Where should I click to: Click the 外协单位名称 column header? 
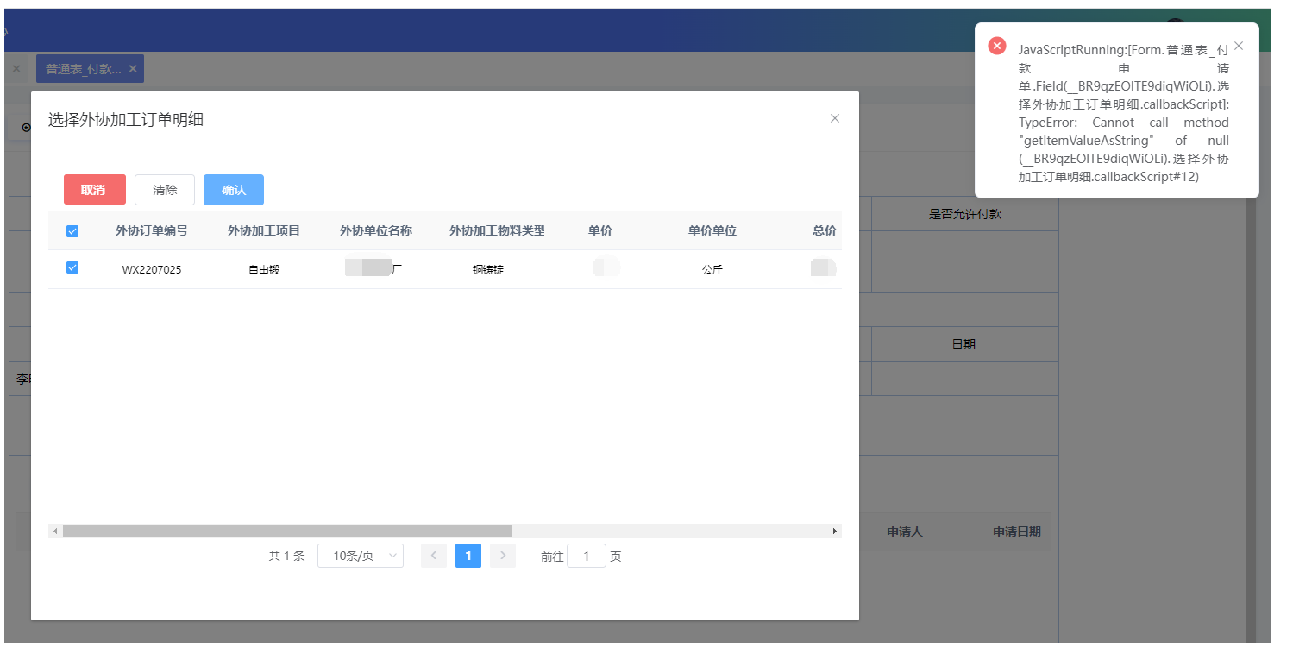pyautogui.click(x=376, y=231)
